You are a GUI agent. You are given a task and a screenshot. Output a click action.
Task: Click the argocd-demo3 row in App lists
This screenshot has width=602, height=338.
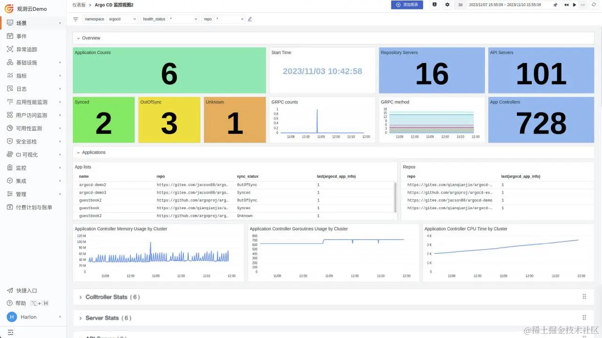pos(233,193)
